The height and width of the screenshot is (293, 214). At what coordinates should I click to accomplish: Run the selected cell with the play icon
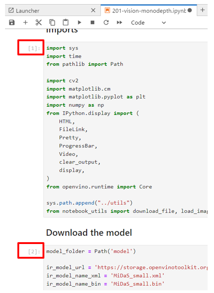pyautogui.click(x=80, y=22)
